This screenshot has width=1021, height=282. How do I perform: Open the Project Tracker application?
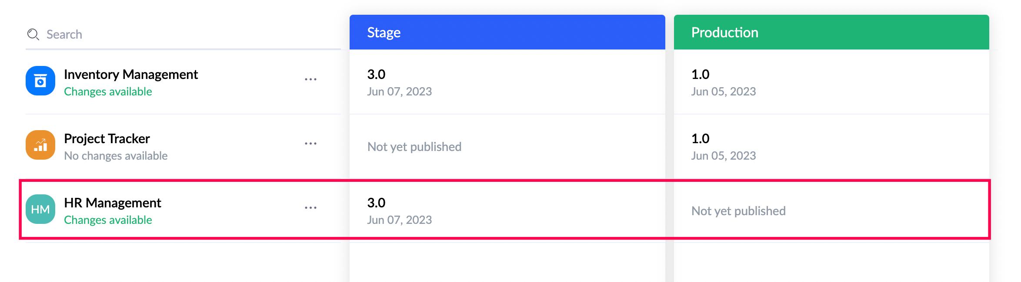(107, 139)
